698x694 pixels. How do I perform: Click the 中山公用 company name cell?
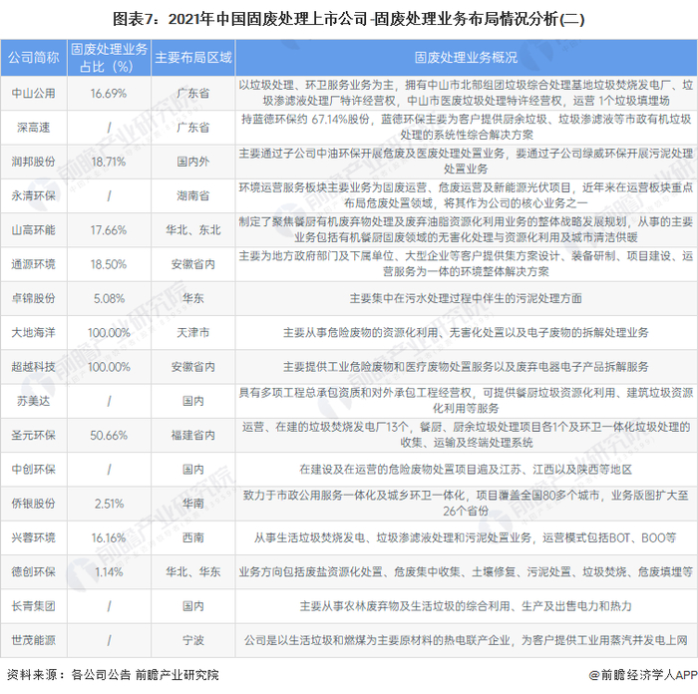point(33,94)
